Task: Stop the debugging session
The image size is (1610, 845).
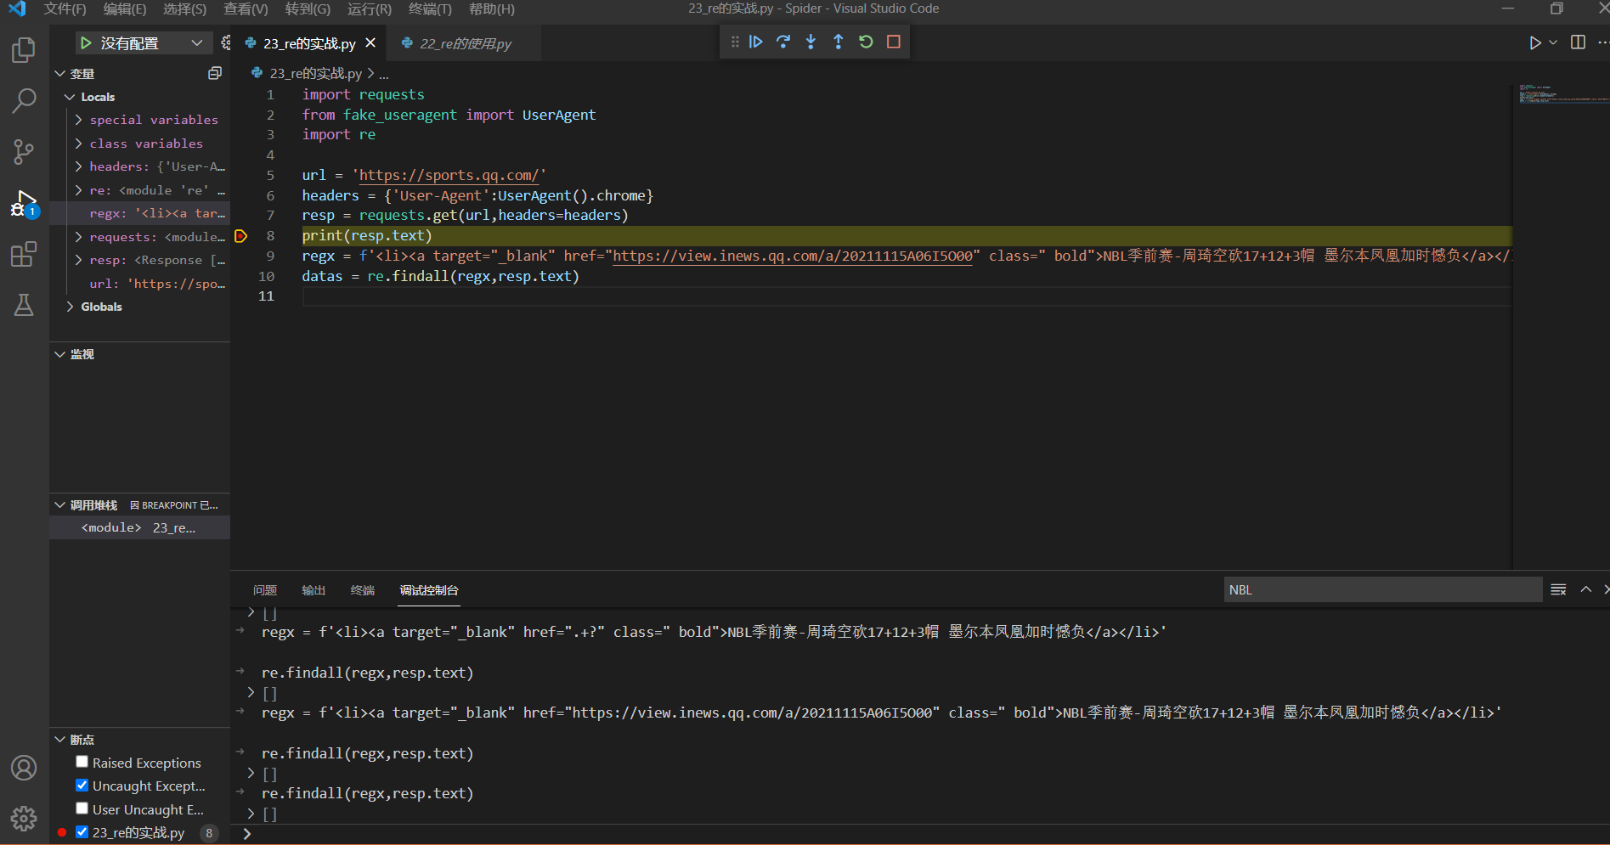Action: (x=894, y=42)
